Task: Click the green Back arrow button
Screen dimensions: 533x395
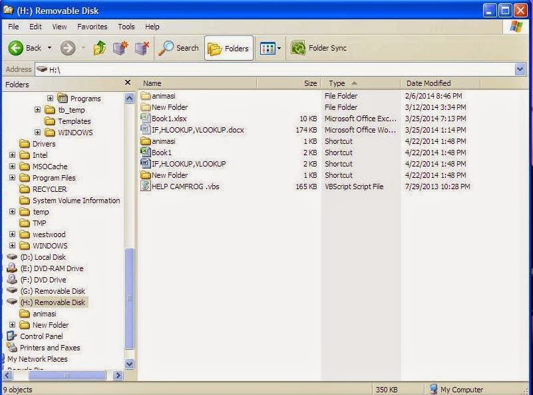Action: (x=16, y=48)
